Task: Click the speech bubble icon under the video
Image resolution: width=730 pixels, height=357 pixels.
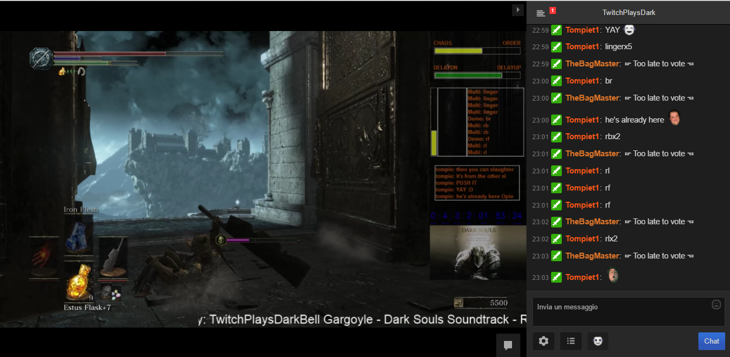Action: (508, 345)
